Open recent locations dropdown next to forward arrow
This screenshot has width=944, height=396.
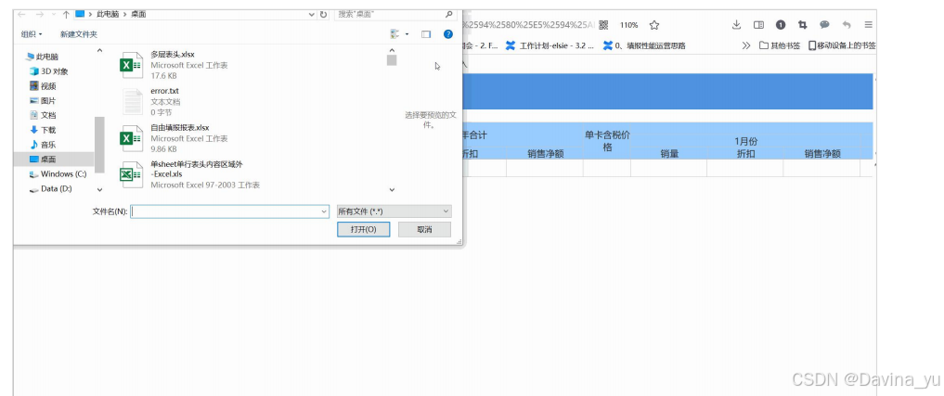(53, 14)
